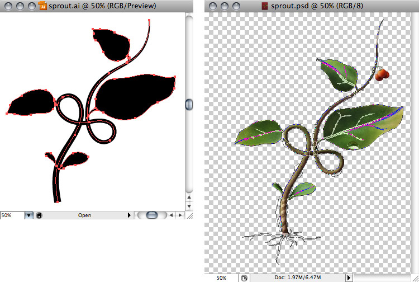This screenshot has height=282, width=419.
Task: Click the vertical scrollbar thumb in sprout.ai
Action: [x=189, y=105]
